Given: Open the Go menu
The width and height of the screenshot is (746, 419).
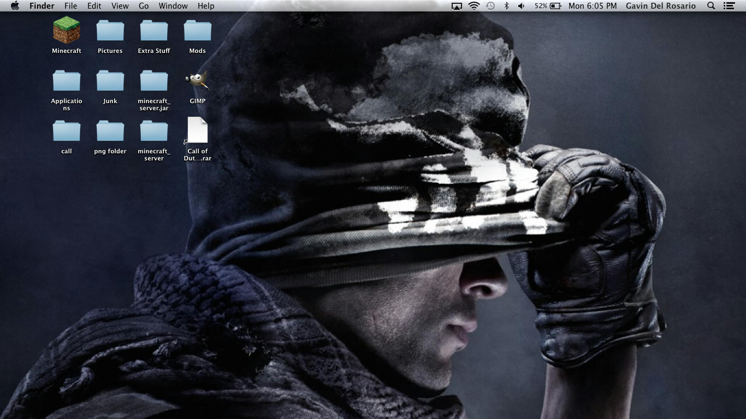Looking at the screenshot, I should pyautogui.click(x=144, y=6).
